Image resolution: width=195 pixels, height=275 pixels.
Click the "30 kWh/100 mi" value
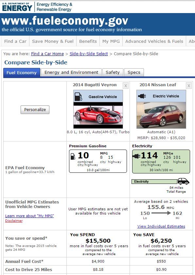(161, 170)
